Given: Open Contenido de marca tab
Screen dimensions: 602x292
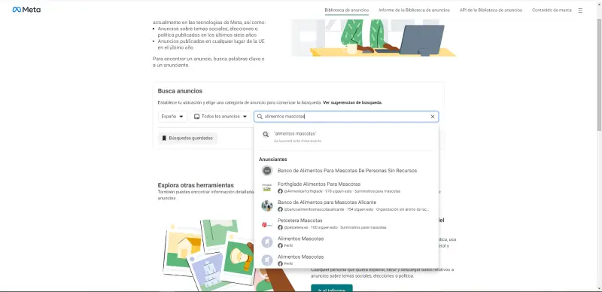Looking at the screenshot, I should point(552,11).
